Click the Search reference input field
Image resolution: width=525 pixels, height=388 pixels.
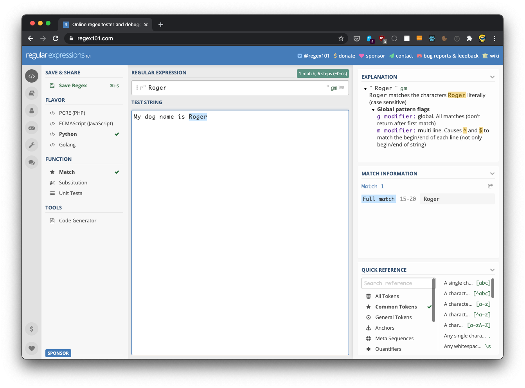click(397, 283)
